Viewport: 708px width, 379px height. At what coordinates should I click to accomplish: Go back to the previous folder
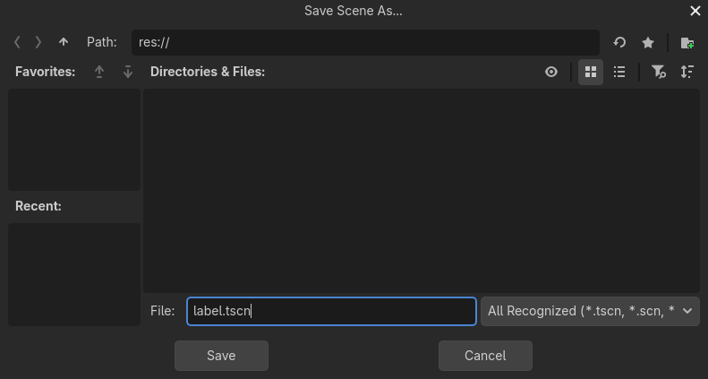coord(17,42)
